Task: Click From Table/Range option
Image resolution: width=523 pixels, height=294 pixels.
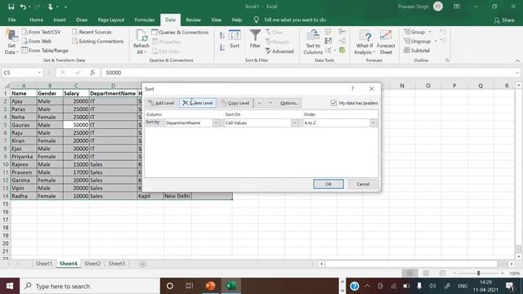Action: [45, 51]
